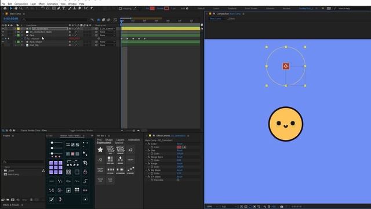Click the red Color swatch in Effect Controls
The width and height of the screenshot is (371, 209).
click(179, 147)
